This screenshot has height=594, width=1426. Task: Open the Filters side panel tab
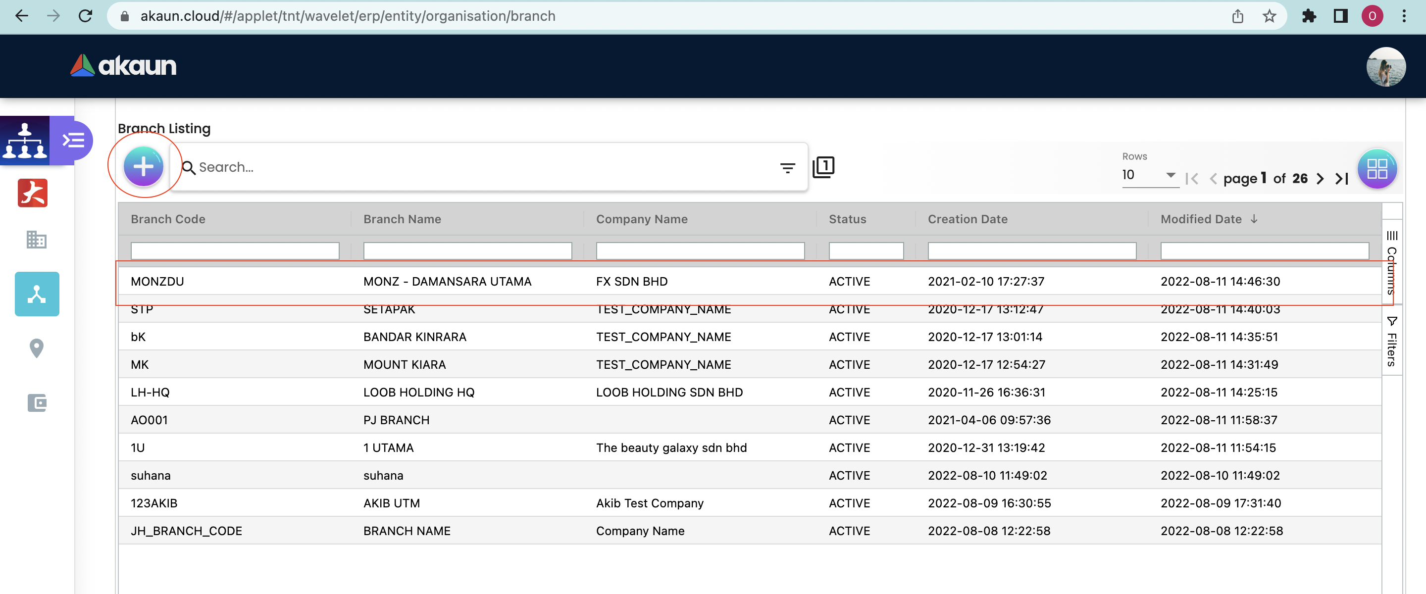[1392, 341]
